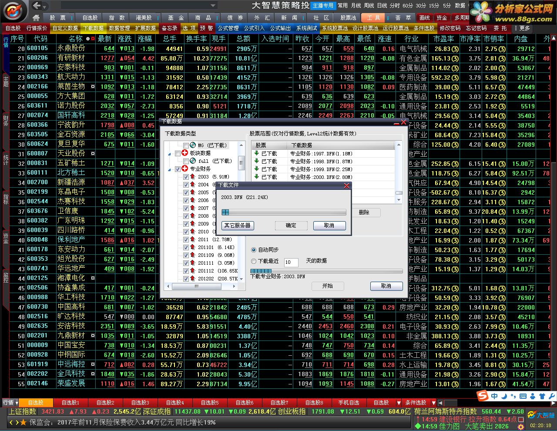Click 取消 in the 下载文件 dialog
Image resolution: width=557 pixels, height=431 pixels.
click(x=329, y=226)
